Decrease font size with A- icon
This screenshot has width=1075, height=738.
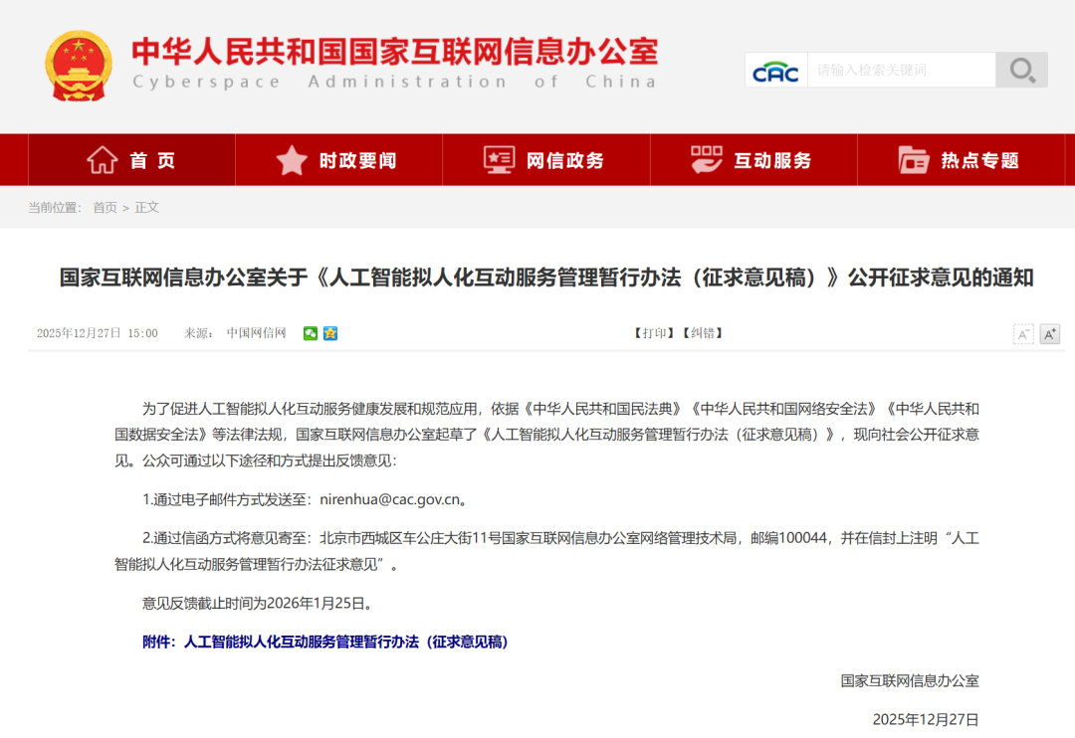(x=1023, y=334)
